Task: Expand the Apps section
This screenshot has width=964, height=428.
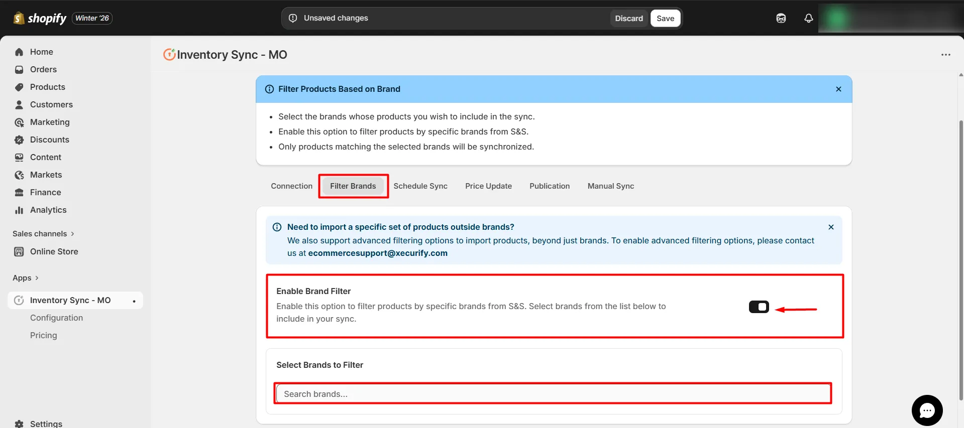Action: click(26, 278)
